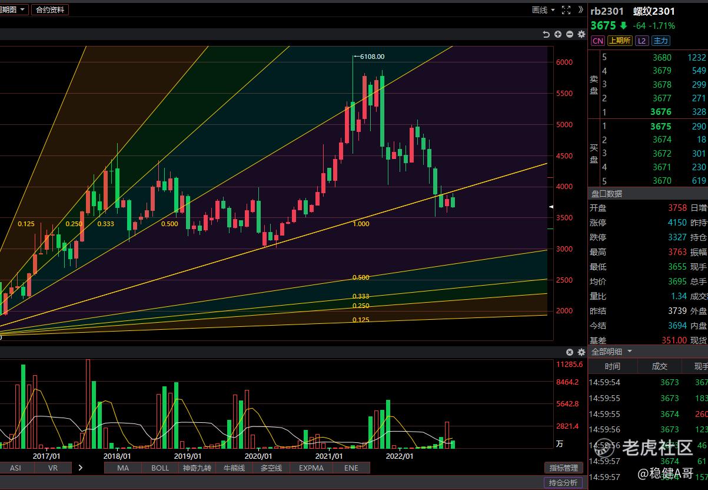The width and height of the screenshot is (708, 490).
Task: Click the 14:59:54 trade row time
Action: [x=604, y=382]
